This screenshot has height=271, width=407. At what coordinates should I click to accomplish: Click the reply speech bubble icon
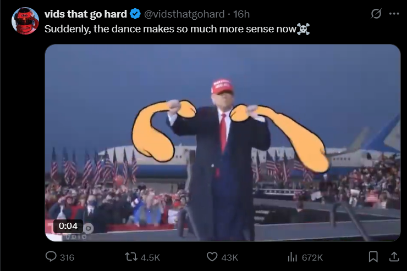coord(51,257)
